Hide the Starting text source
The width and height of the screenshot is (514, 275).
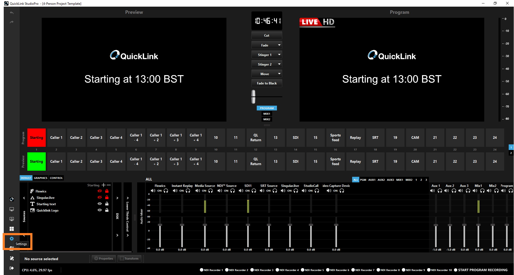click(100, 204)
